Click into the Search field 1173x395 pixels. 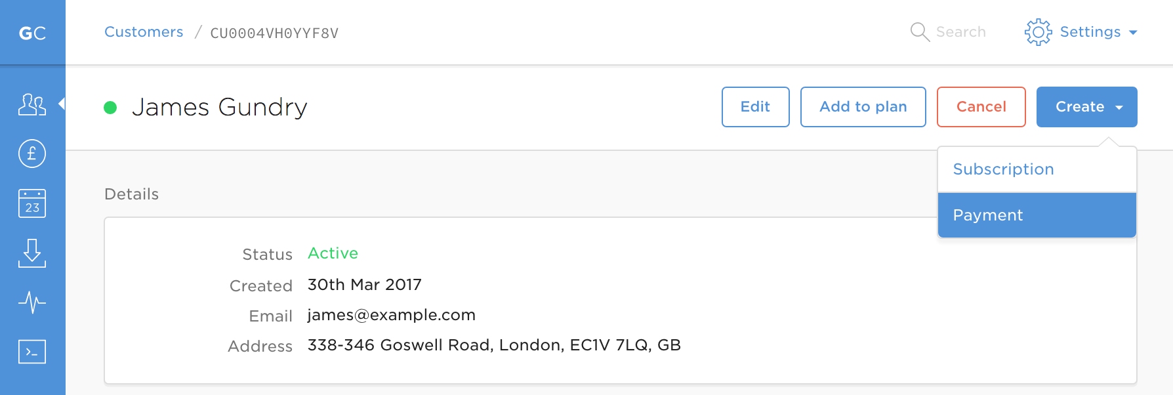pos(960,32)
